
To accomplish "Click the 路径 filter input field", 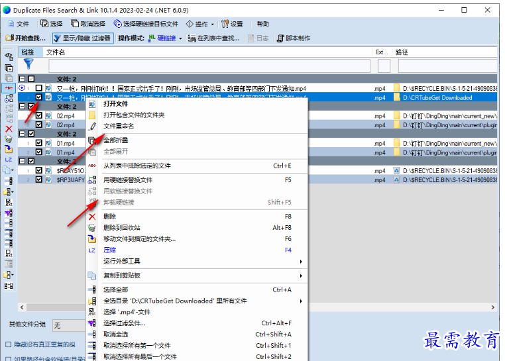I will coord(447,66).
